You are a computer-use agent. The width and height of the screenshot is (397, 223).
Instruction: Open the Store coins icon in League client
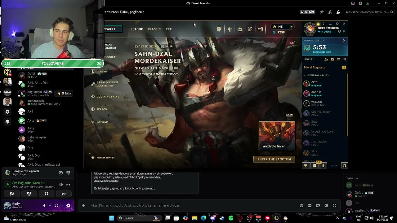260,29
